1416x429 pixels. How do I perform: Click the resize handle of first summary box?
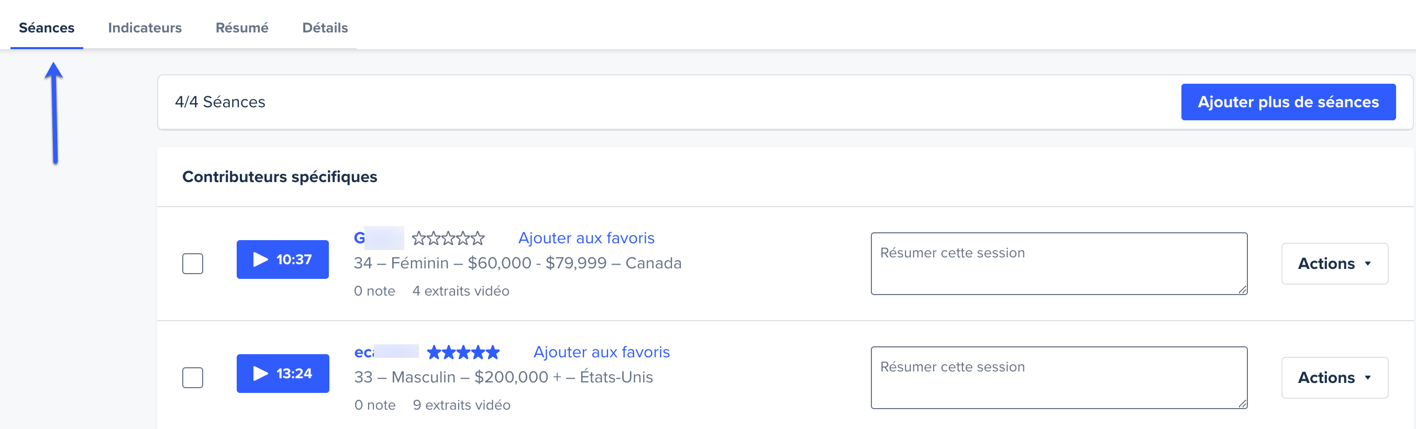(1242, 289)
